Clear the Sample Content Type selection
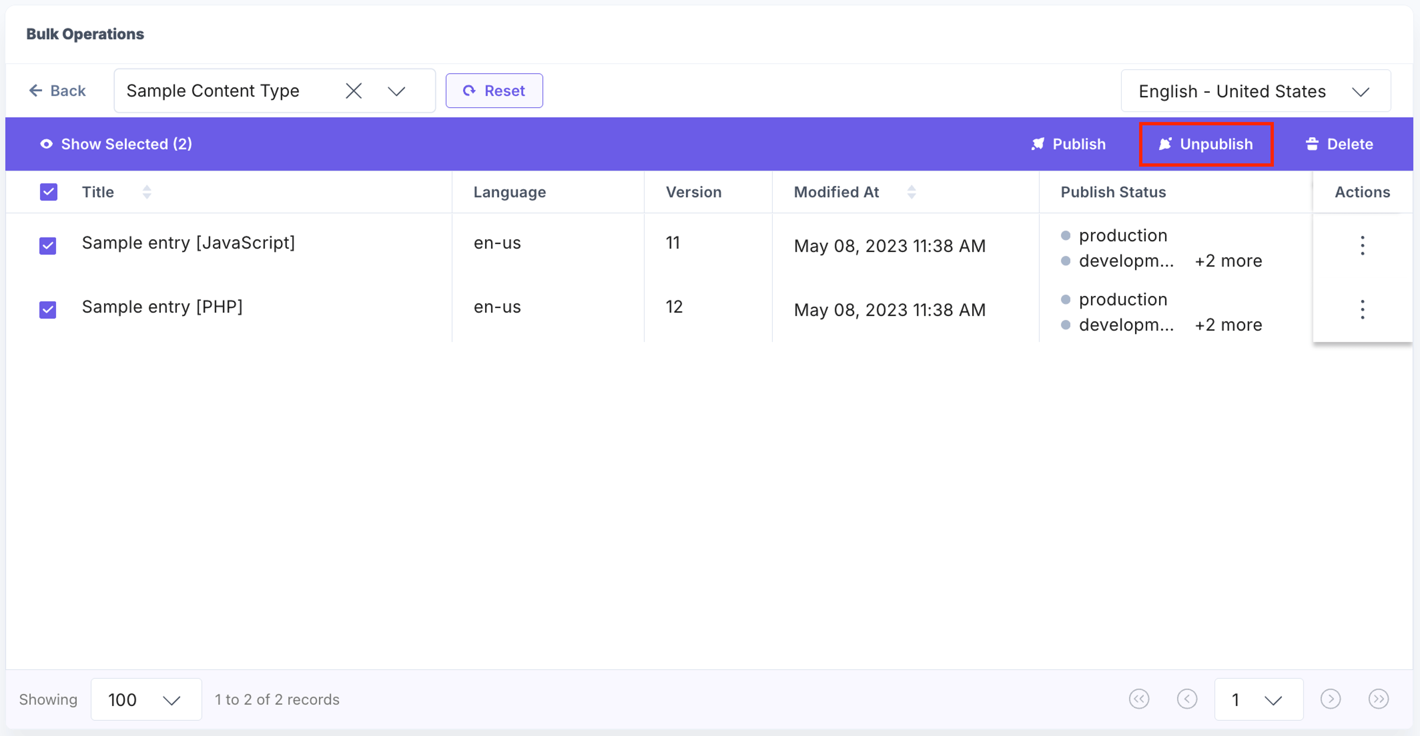This screenshot has height=736, width=1420. point(354,91)
